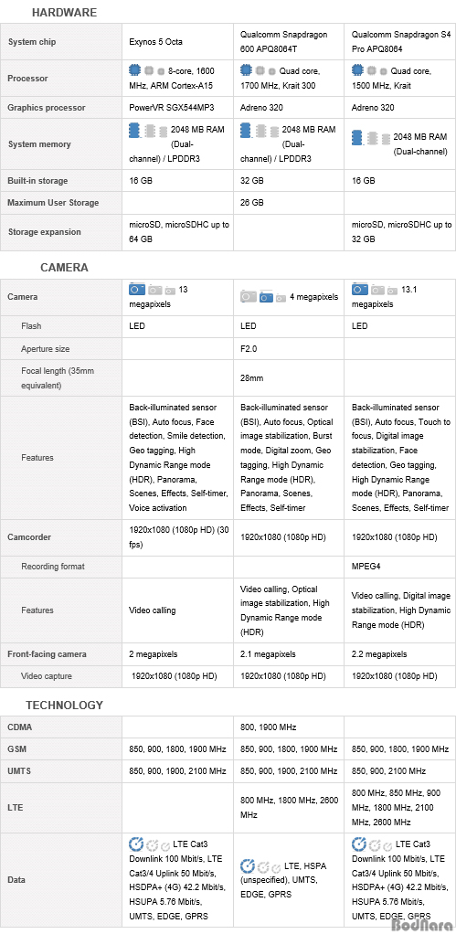Click the Storage expansion row label
This screenshot has width=456, height=934.
tap(44, 232)
